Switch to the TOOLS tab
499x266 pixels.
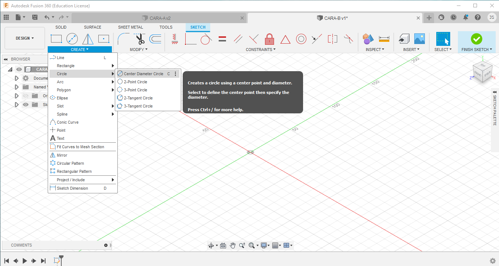[x=166, y=27]
